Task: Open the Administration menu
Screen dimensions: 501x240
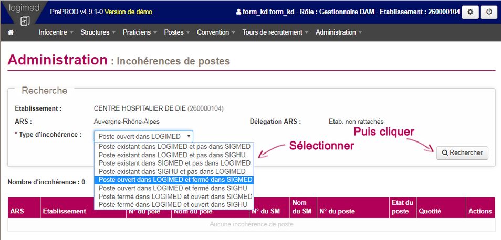Action: [338, 32]
